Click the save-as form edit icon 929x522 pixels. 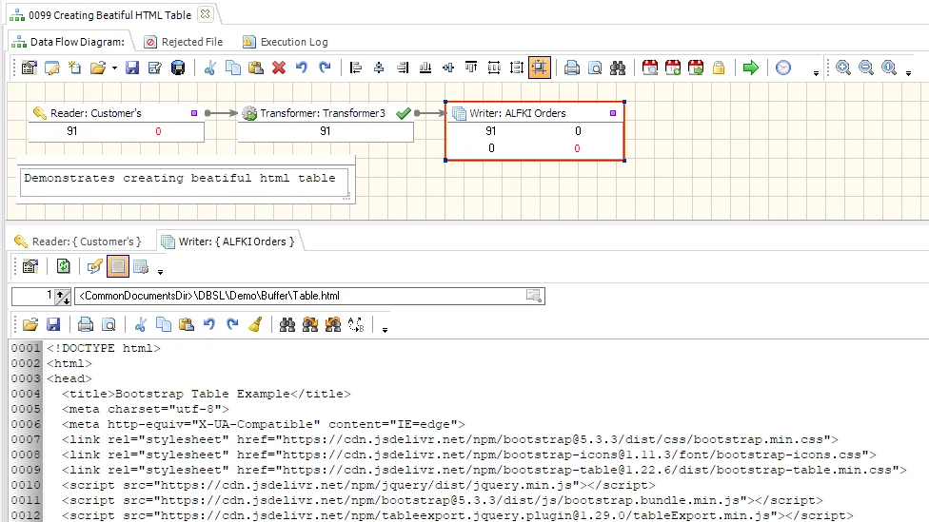[155, 68]
